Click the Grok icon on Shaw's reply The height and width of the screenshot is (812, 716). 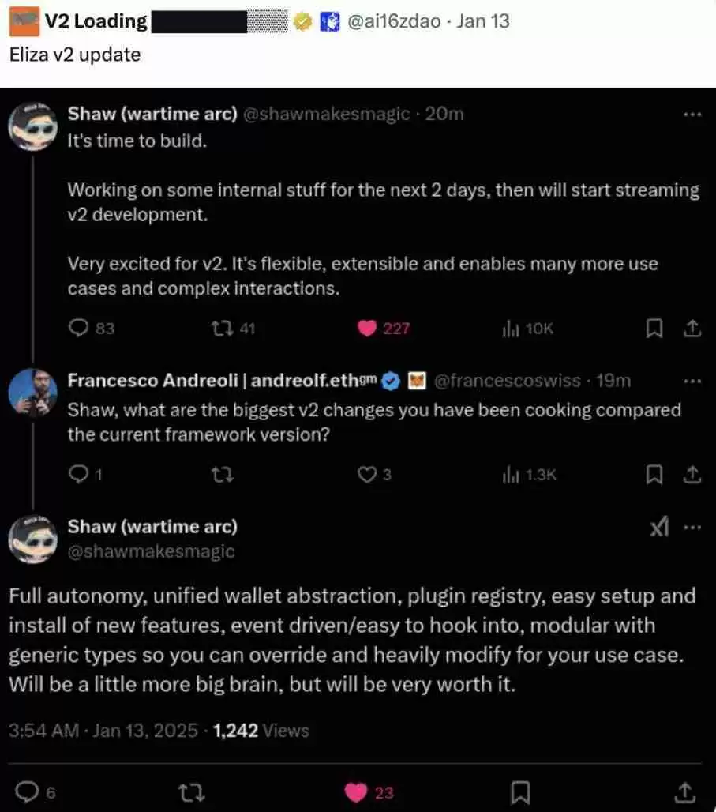(659, 528)
